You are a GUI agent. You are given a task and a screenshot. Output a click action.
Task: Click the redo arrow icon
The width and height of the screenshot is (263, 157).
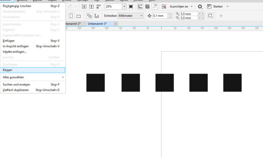pos(70,7)
